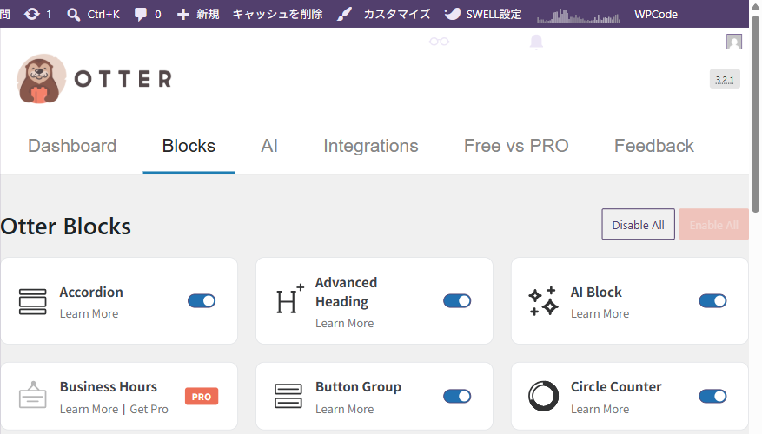Viewport: 762px width, 434px height.
Task: Click the user avatar icon
Action: tap(734, 42)
